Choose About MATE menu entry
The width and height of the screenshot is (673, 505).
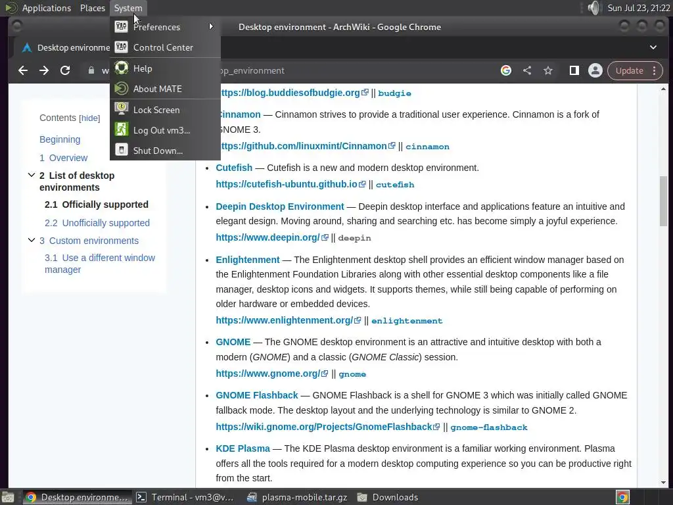(165, 89)
